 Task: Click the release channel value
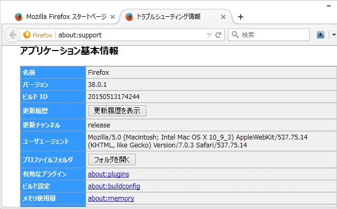tap(99, 125)
